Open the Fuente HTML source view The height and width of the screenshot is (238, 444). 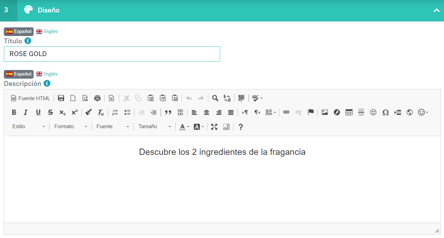tap(31, 98)
